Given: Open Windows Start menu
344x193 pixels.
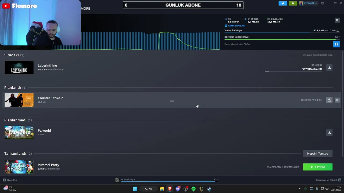Looking at the screenshot, I should pos(135,189).
